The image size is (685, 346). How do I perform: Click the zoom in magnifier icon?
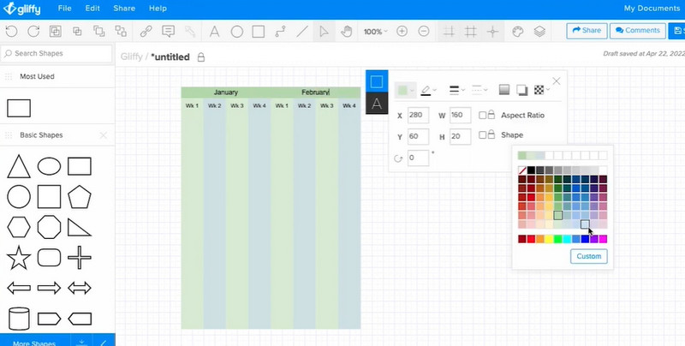point(402,32)
